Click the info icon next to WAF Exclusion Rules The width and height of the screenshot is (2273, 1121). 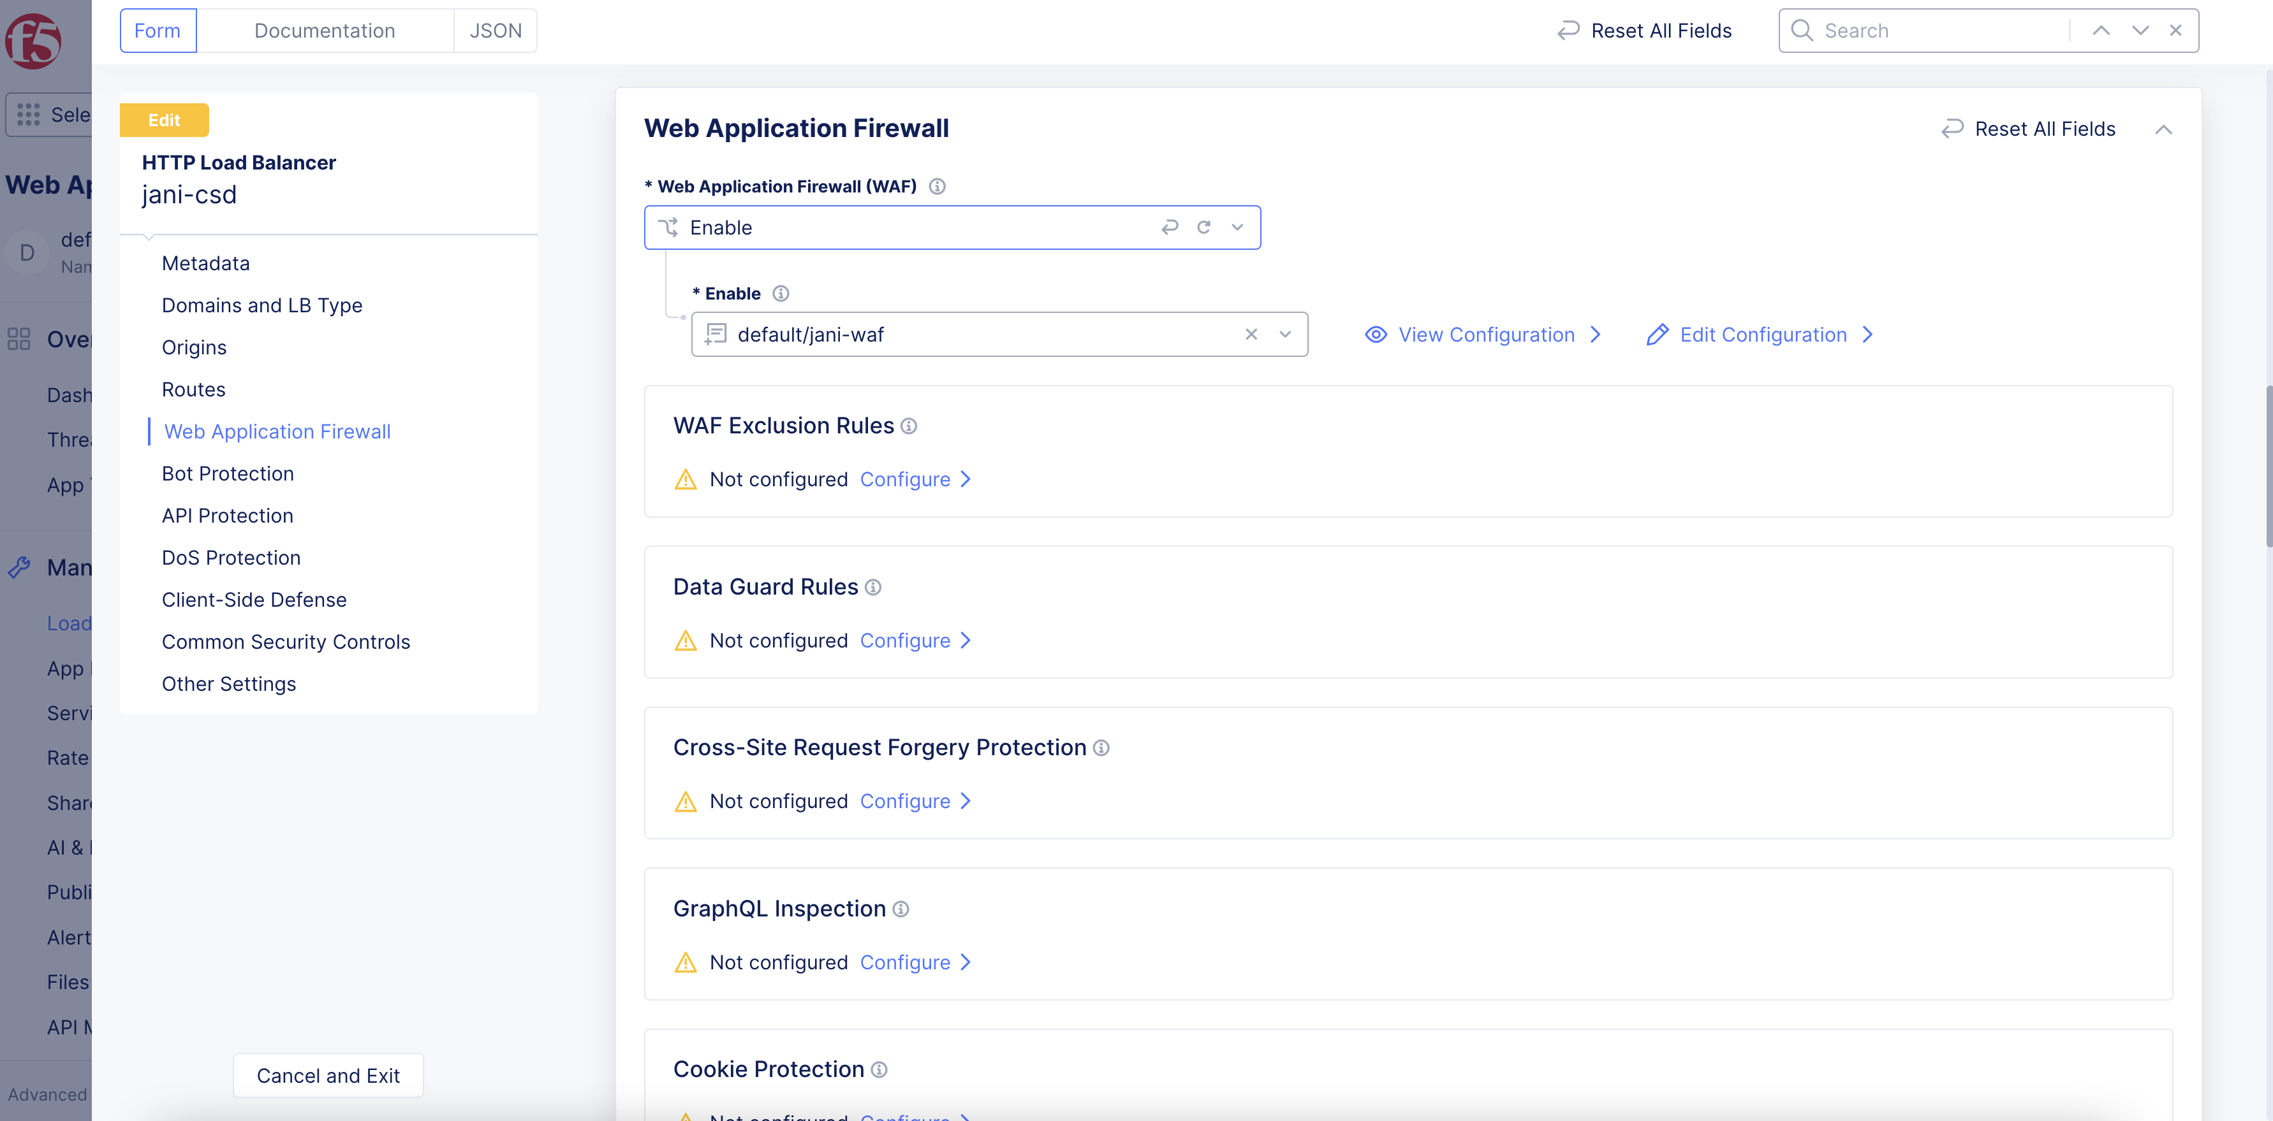909,426
